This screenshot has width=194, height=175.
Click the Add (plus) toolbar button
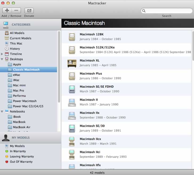7,10
